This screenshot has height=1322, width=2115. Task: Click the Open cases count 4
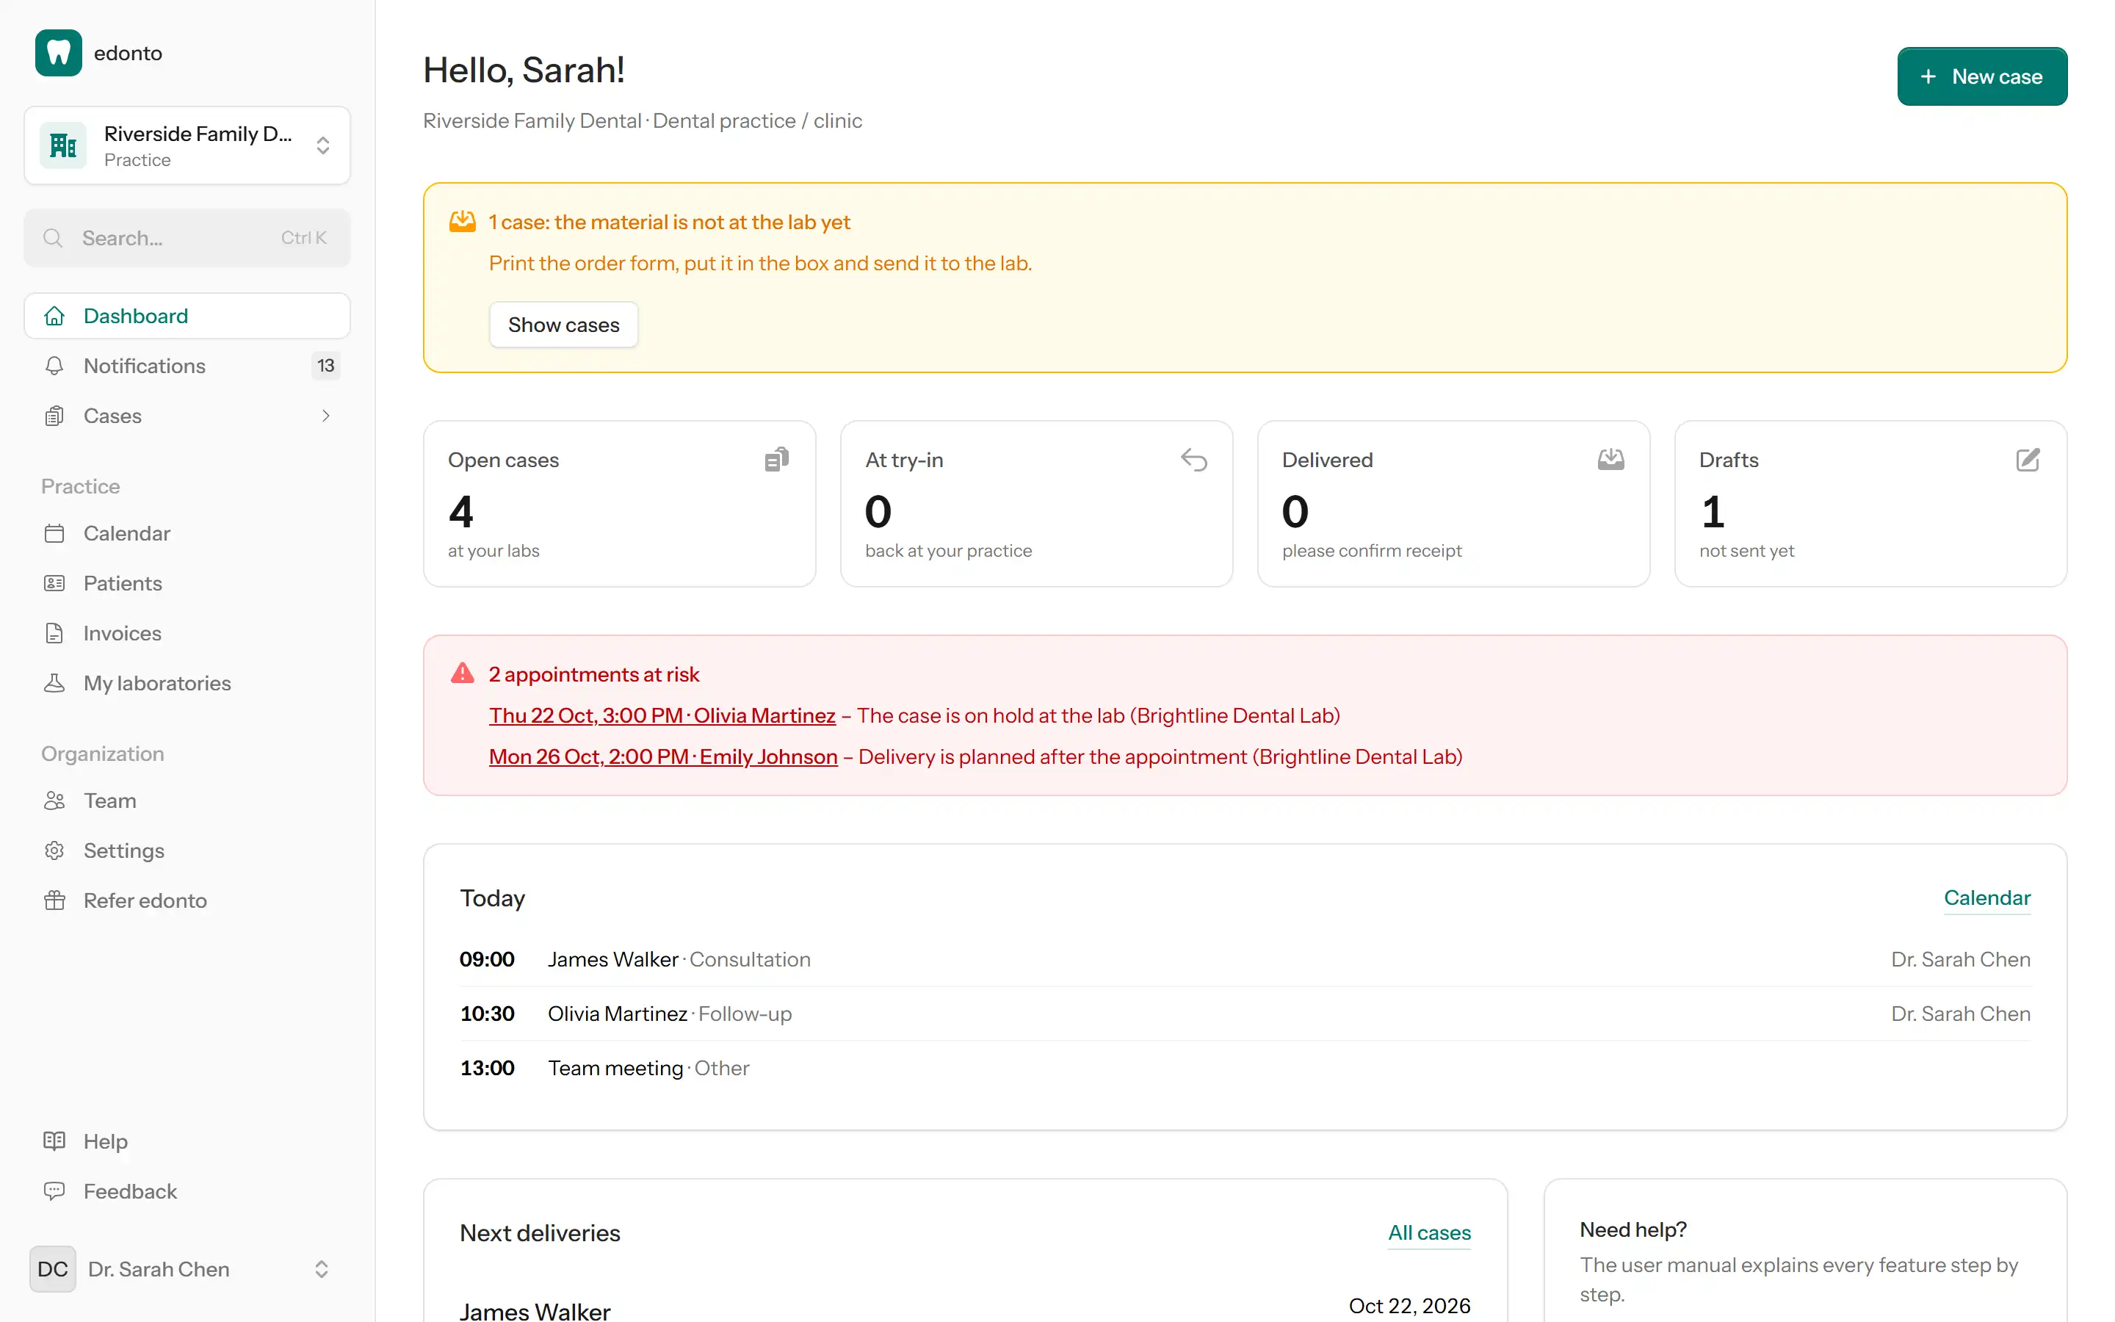(460, 511)
